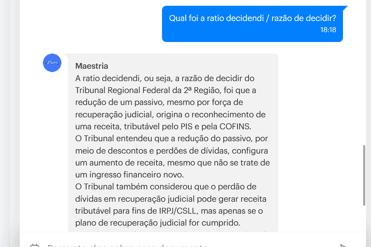Screen dimensions: 371x247
Task: Click the blue user message bubble
Action: pyautogui.click(x=252, y=24)
